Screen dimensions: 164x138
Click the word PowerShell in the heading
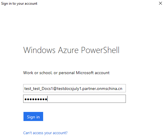[x=100, y=50]
